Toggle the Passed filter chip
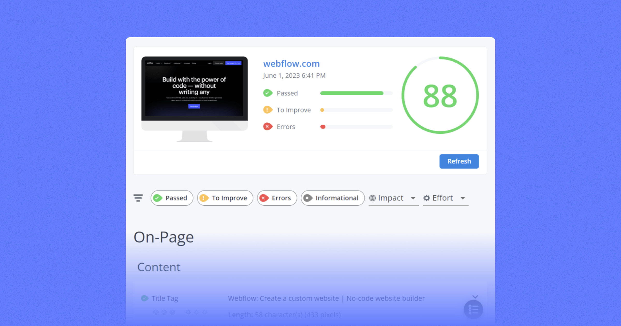The image size is (621, 326). click(x=172, y=198)
